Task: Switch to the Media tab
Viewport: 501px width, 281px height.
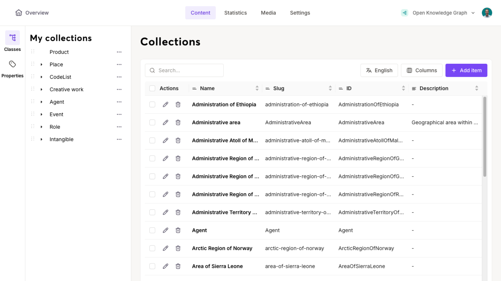Action: [x=268, y=13]
